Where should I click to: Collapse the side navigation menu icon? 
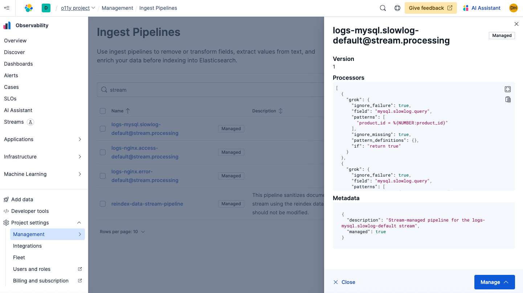click(x=7, y=8)
